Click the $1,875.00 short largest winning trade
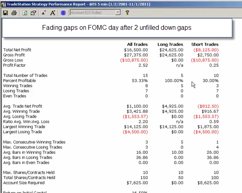 [208, 127]
